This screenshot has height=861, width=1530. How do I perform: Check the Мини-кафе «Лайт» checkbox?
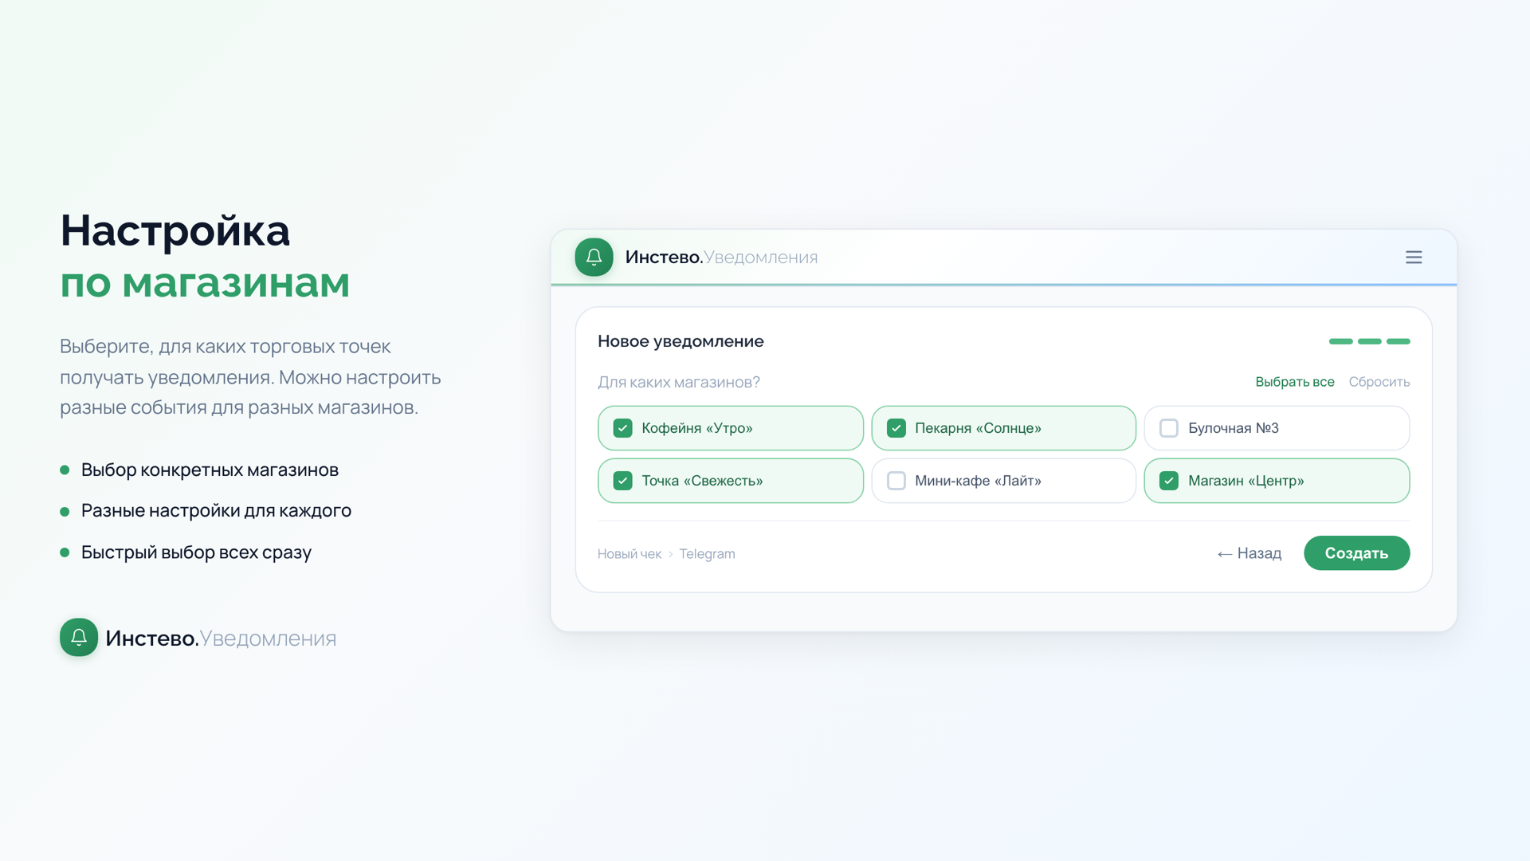click(896, 481)
